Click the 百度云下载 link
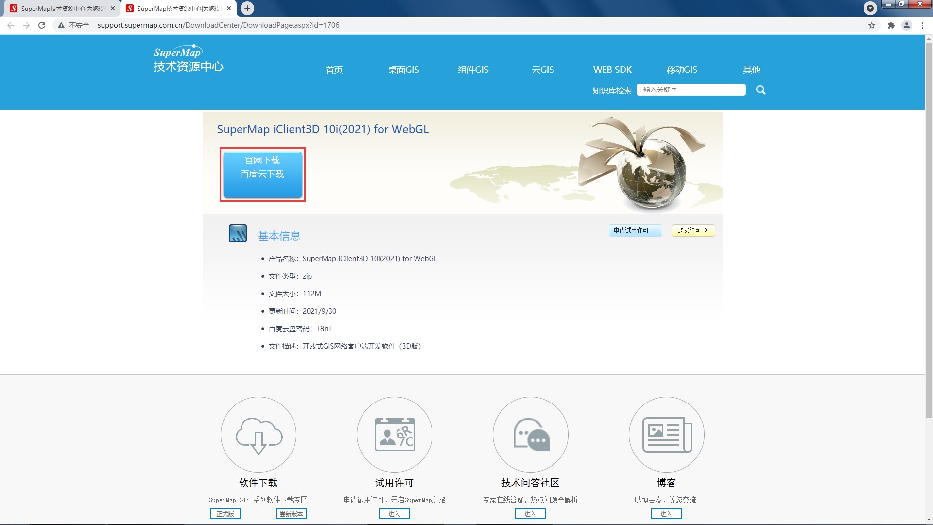933x525 pixels. click(262, 174)
